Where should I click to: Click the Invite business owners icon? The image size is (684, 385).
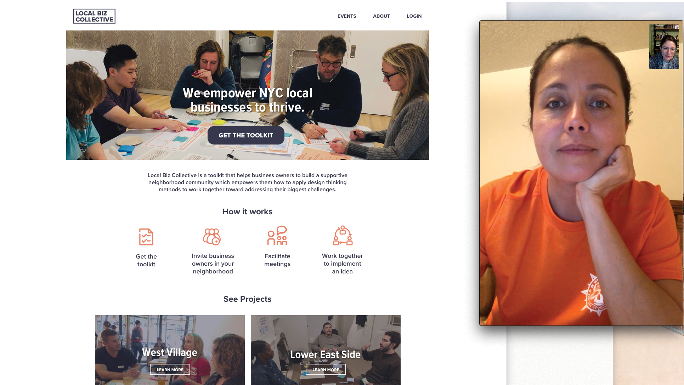211,236
